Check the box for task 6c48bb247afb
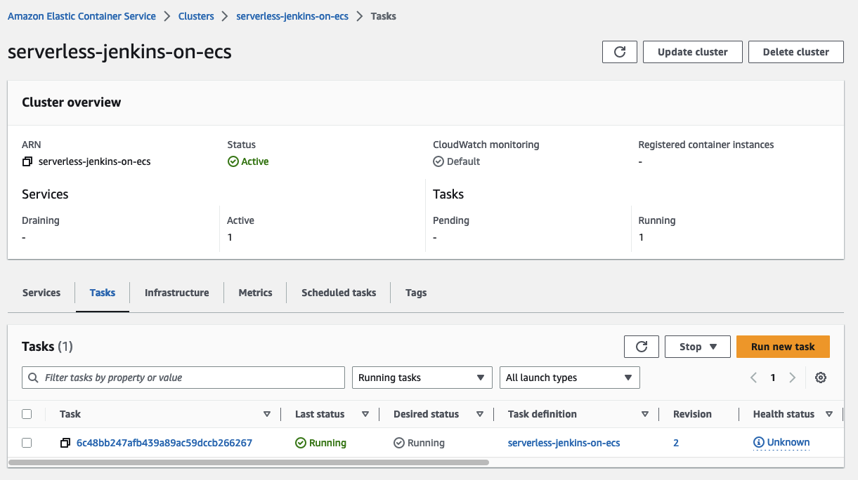This screenshot has width=858, height=480. coord(27,443)
